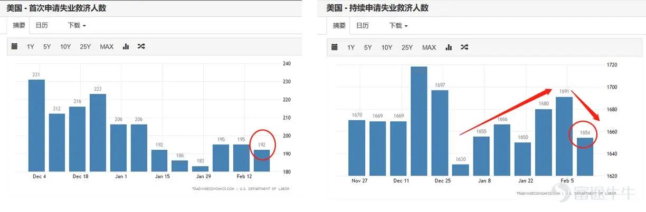Click the bar labeled 1670

pyautogui.click(x=357, y=148)
